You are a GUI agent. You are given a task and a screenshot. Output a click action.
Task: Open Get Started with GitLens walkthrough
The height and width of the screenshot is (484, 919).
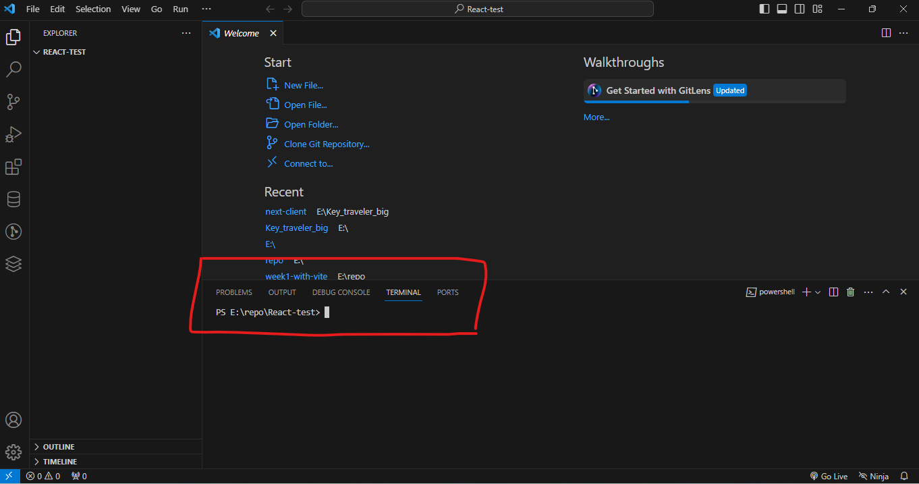pos(715,90)
